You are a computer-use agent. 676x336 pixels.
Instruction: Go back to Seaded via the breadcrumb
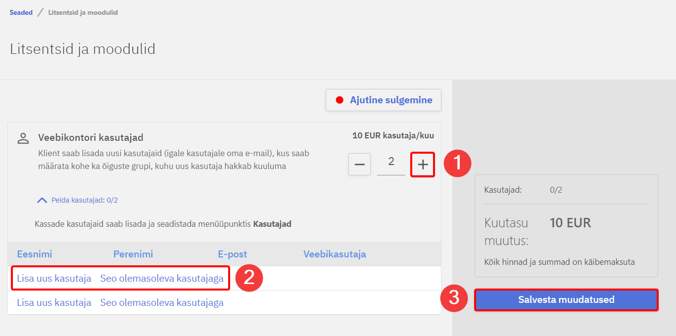coord(21,12)
